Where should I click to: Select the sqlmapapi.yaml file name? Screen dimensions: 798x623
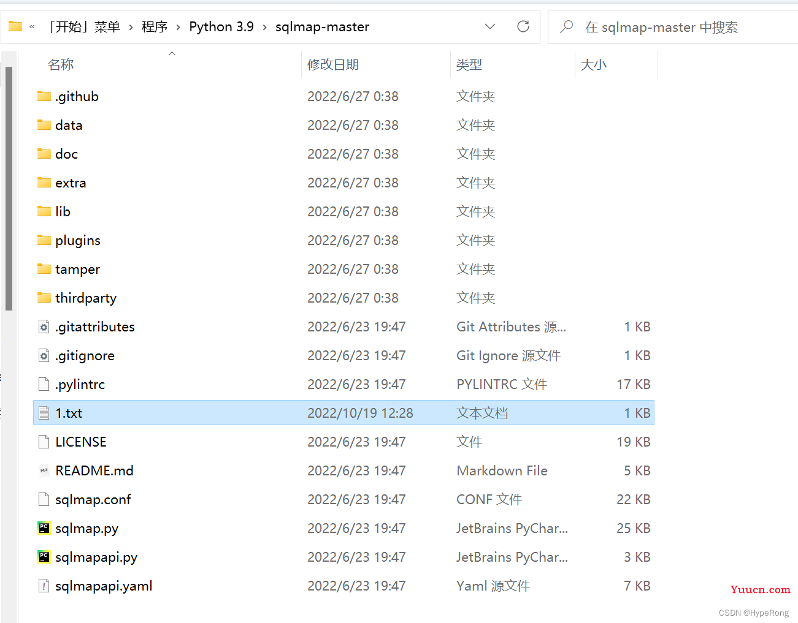tap(104, 586)
